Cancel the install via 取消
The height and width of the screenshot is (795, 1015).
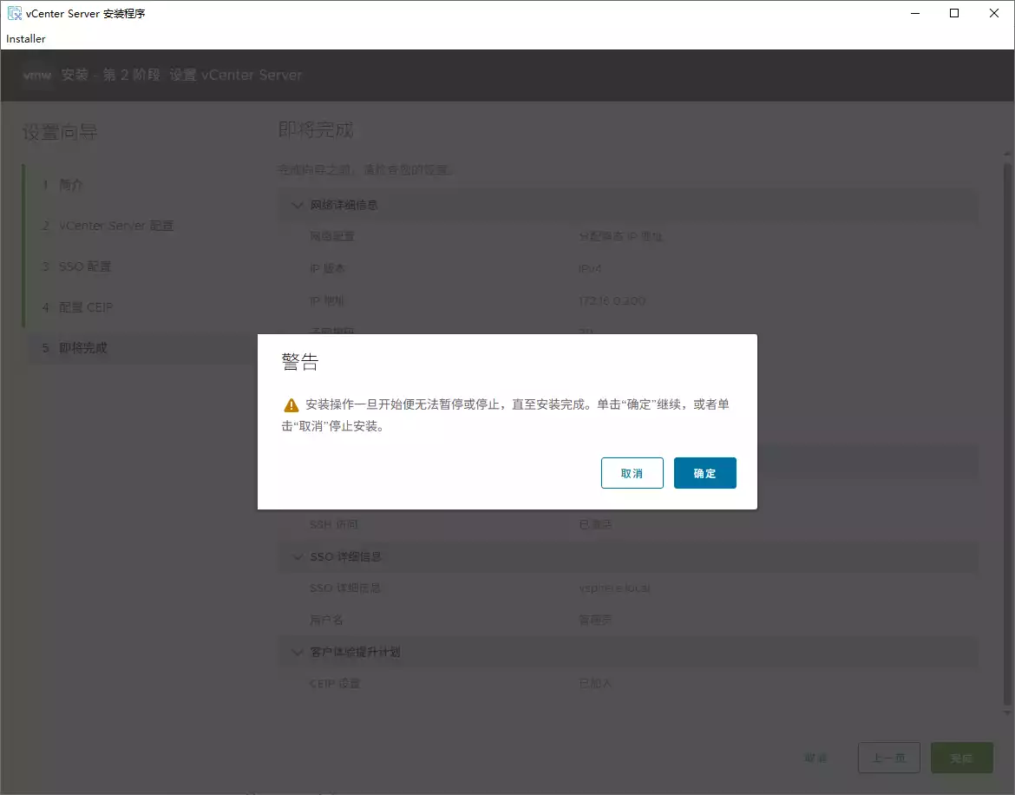tap(632, 473)
